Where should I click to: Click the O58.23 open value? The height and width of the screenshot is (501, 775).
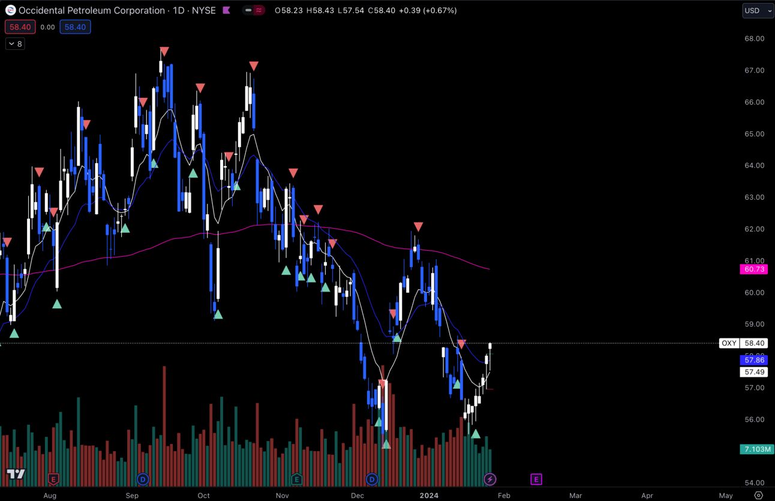(x=288, y=10)
